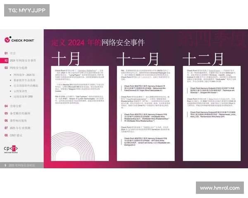The image size is (248, 198).
Task: Click the slide title 定义 2024 年的网络安全事件
Action: pyautogui.click(x=98, y=42)
